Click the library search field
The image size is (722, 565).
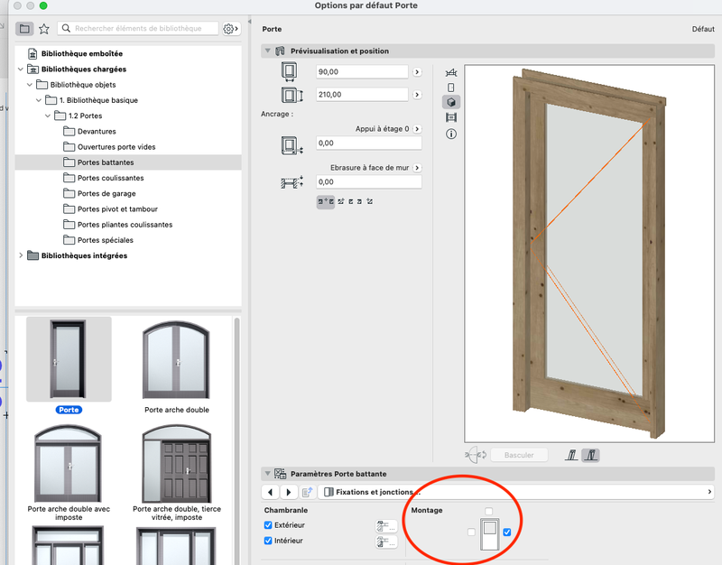pos(138,29)
